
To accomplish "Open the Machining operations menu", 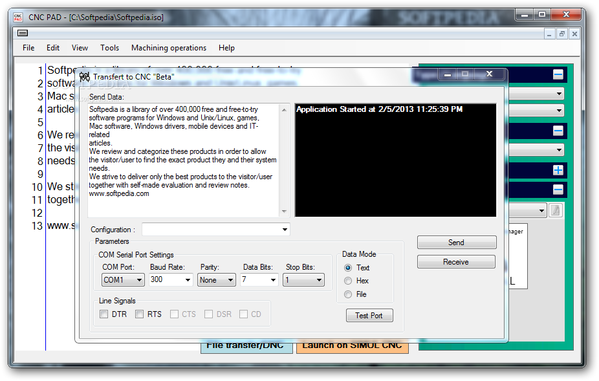I will tap(169, 48).
